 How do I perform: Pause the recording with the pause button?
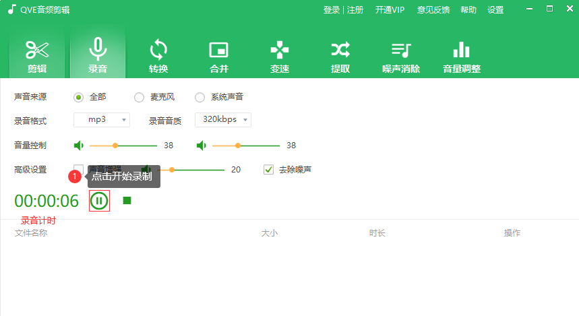point(99,201)
